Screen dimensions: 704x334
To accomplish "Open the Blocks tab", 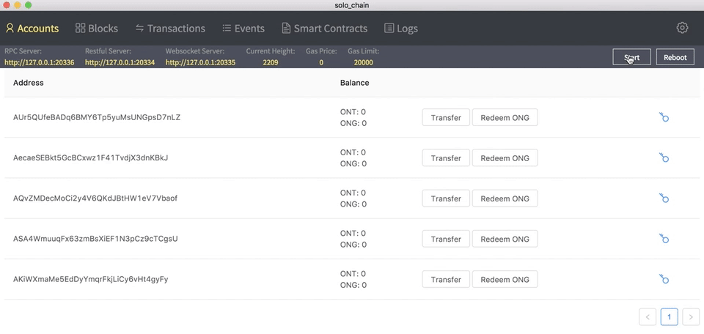I will [97, 29].
